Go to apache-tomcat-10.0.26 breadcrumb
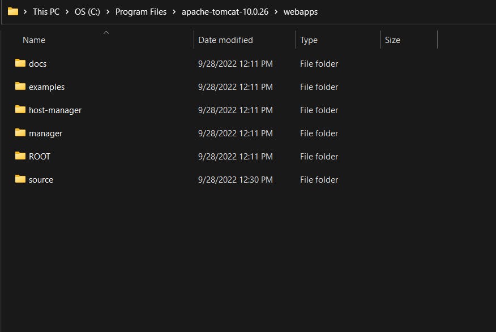The image size is (496, 332). (225, 12)
